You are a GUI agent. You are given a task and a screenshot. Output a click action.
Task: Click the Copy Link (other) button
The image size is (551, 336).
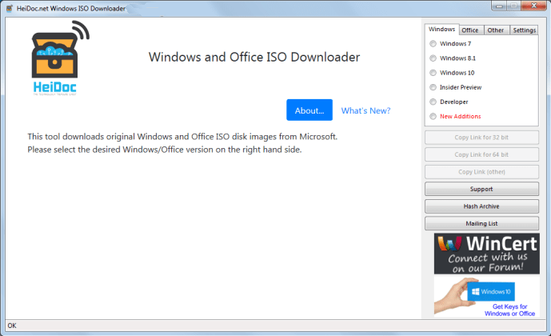pyautogui.click(x=481, y=172)
